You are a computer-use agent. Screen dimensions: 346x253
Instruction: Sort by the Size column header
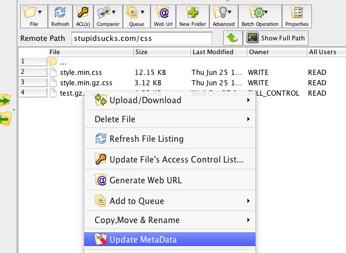pyautogui.click(x=162, y=52)
